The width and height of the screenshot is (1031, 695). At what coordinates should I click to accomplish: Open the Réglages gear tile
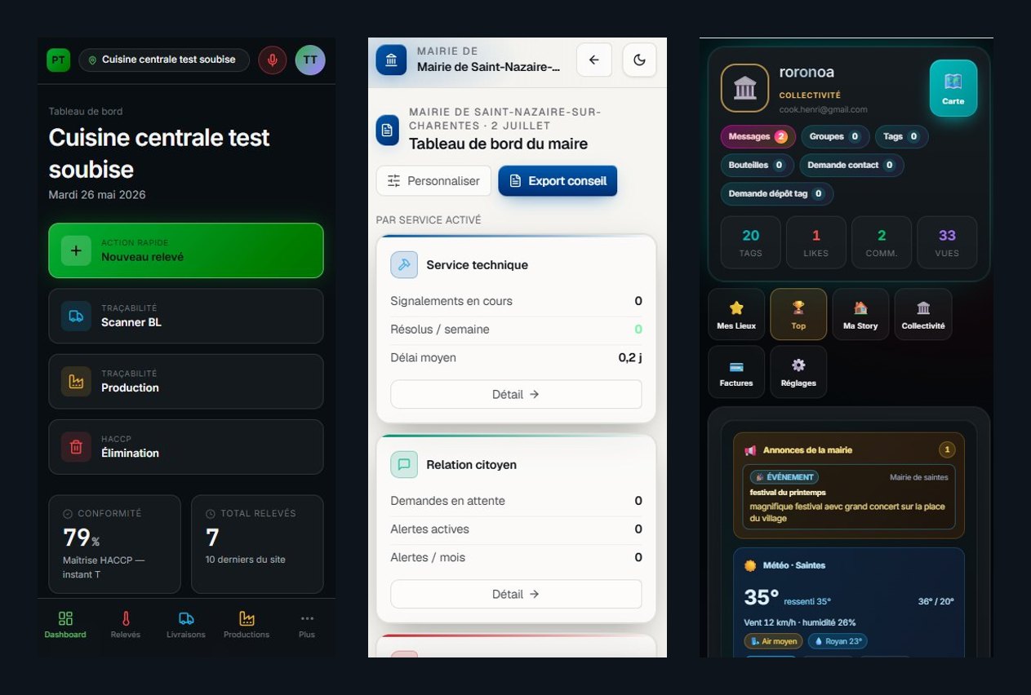click(798, 372)
